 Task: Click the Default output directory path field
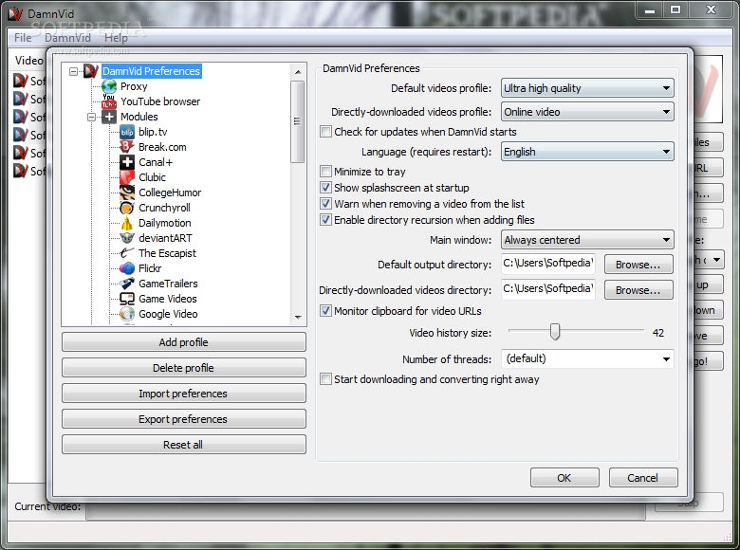[x=548, y=264]
